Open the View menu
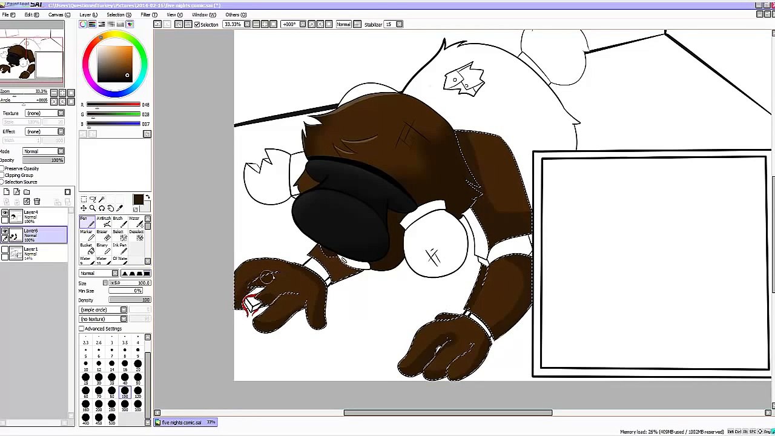The width and height of the screenshot is (775, 436). tap(174, 15)
